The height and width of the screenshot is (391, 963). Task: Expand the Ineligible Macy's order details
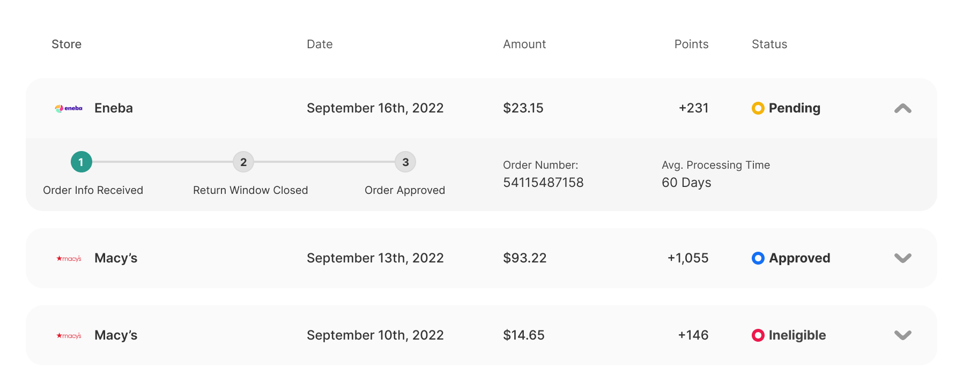click(x=902, y=335)
